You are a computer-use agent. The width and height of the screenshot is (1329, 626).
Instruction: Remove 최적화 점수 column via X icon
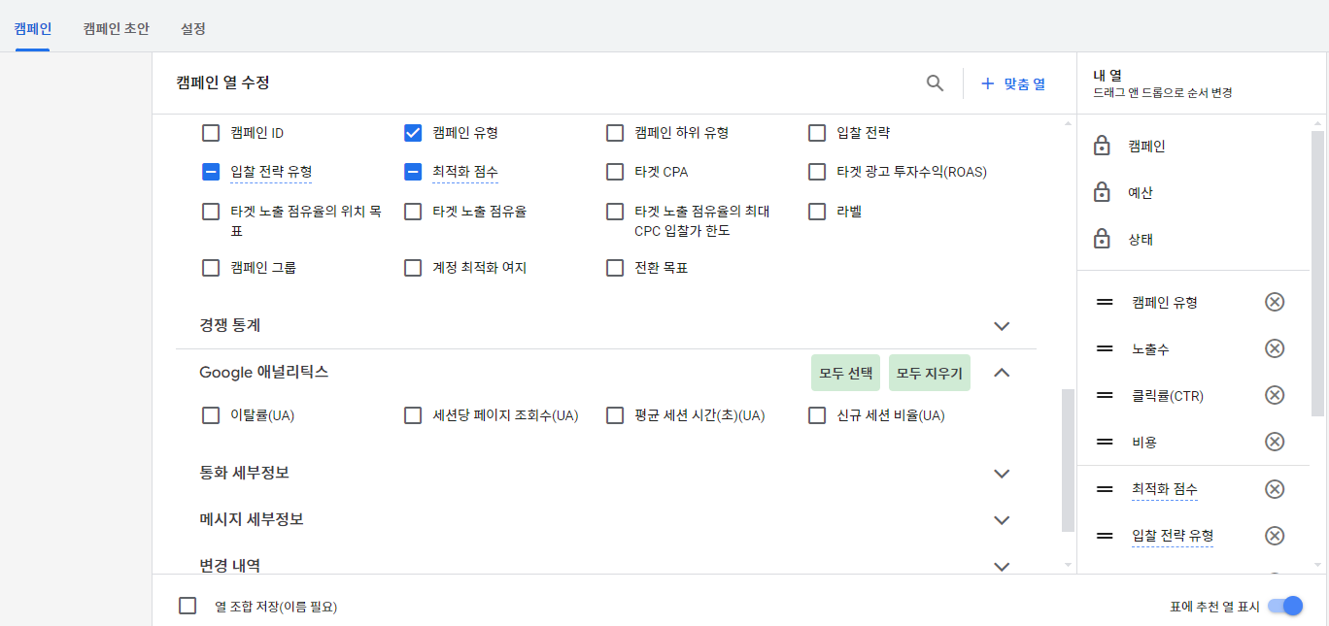[1275, 489]
